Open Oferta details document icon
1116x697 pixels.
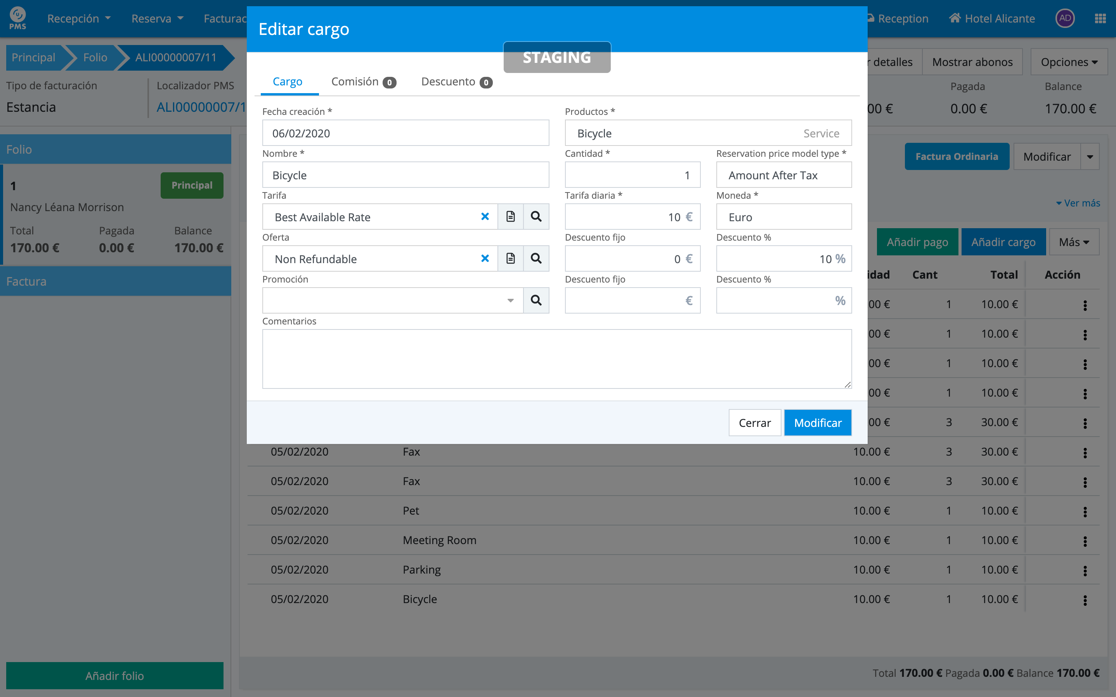[x=510, y=258]
